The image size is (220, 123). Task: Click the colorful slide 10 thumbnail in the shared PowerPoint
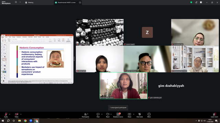(x=4, y=72)
